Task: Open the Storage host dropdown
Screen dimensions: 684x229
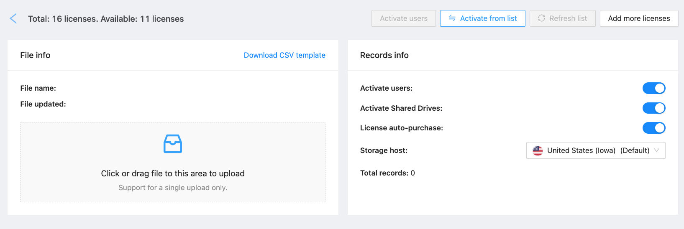Action: (x=596, y=150)
